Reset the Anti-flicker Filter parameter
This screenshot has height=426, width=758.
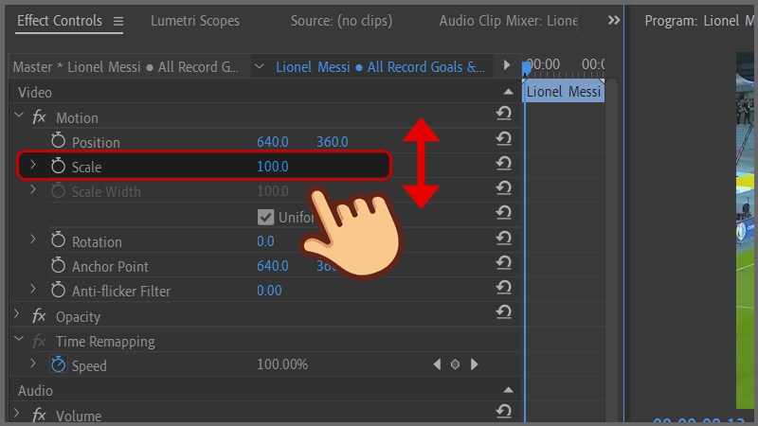tap(504, 288)
